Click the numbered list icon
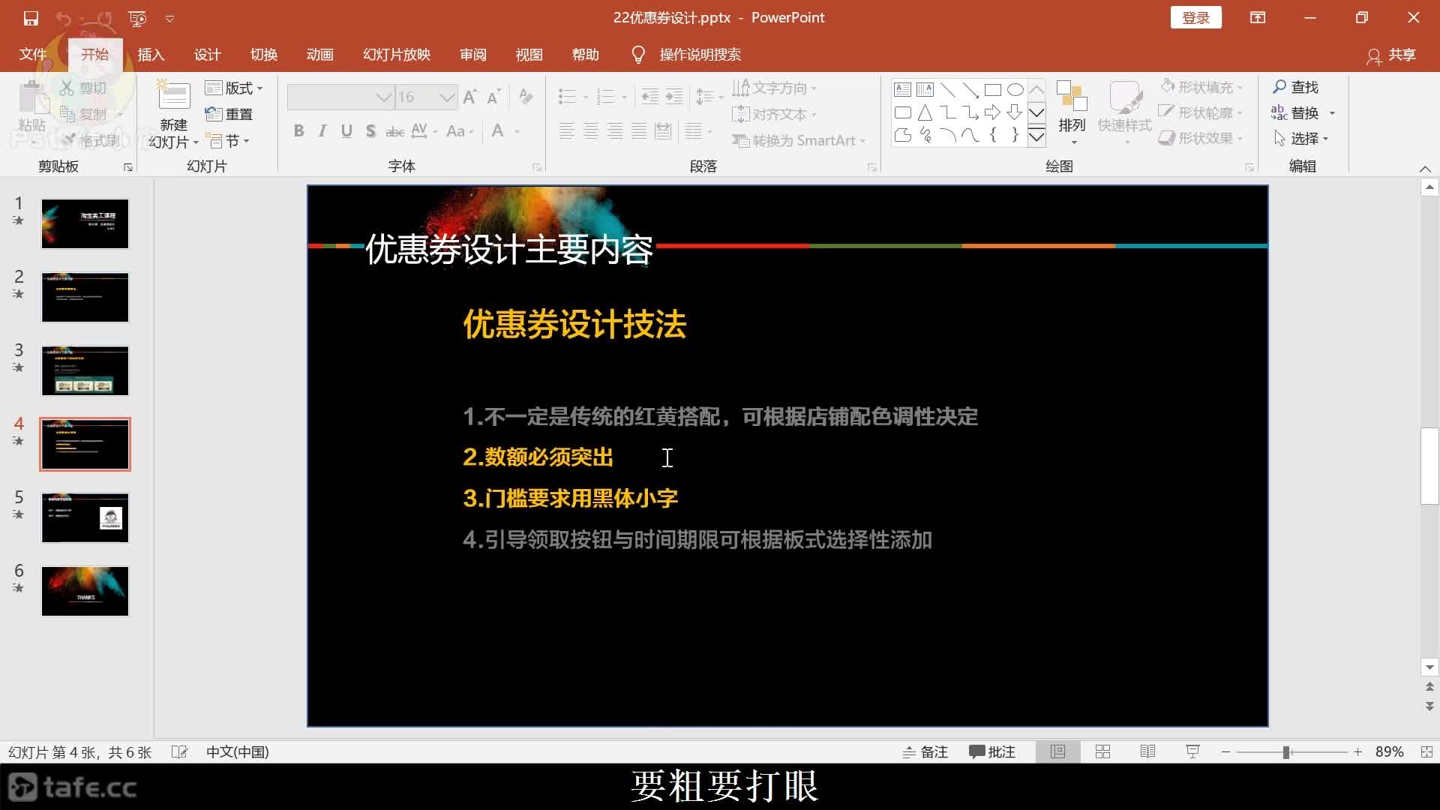The height and width of the screenshot is (810, 1440). point(605,97)
